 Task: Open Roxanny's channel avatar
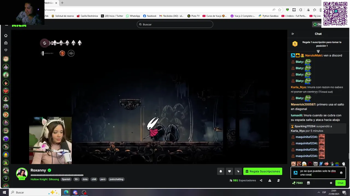[22, 173]
